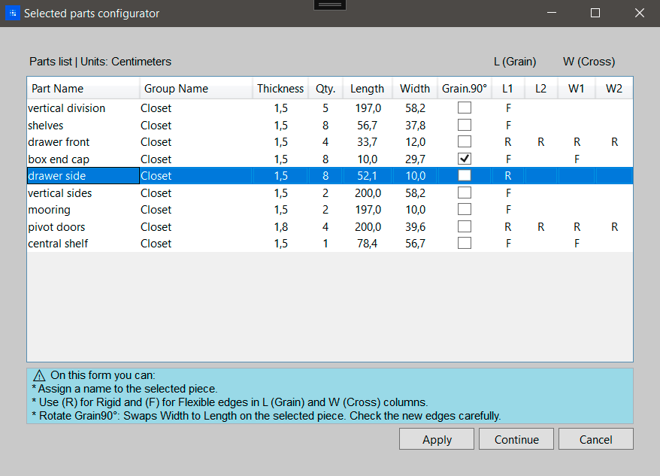660x476 pixels.
Task: Edit the highlighted drawer side name field
Action: 83,175
